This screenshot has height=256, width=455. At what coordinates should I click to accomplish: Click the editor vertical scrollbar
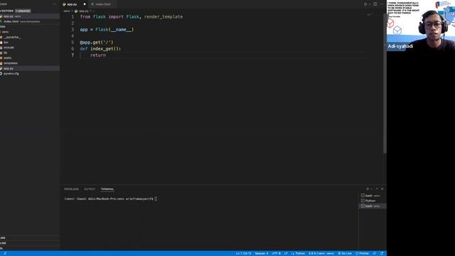(385, 83)
